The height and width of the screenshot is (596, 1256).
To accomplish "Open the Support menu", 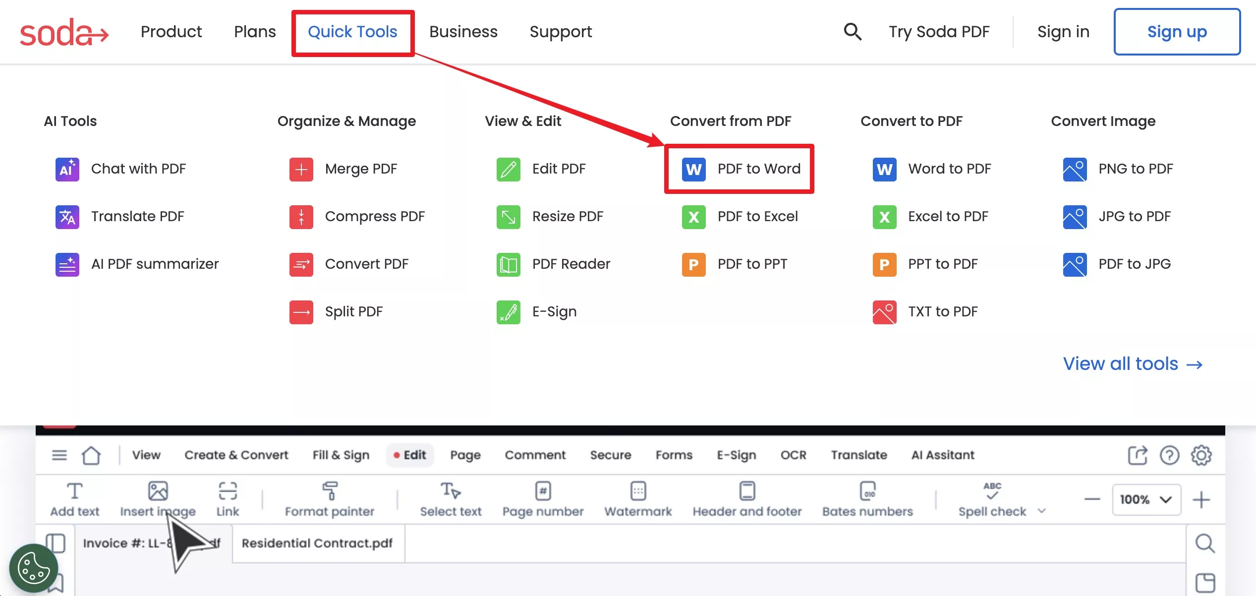I will (x=561, y=33).
